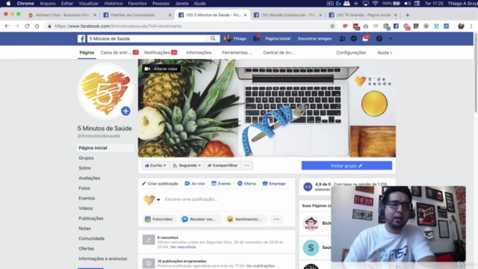This screenshot has width=478, height=269.
Task: Select Evento post option
Action: (x=221, y=184)
